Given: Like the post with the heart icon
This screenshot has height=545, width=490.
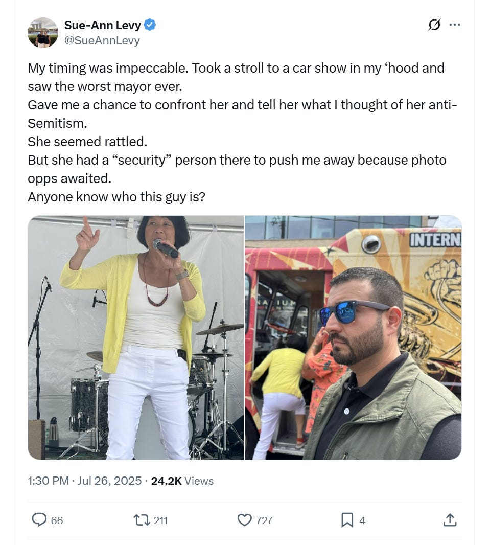Looking at the screenshot, I should point(244,520).
